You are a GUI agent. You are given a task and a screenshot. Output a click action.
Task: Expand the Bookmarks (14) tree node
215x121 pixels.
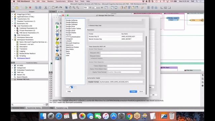pos(13,24)
